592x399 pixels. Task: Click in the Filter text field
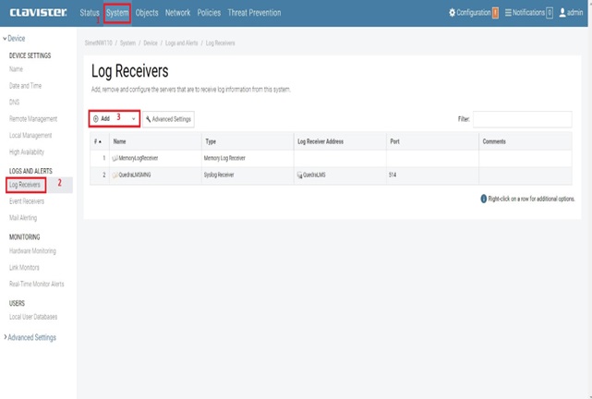point(522,119)
